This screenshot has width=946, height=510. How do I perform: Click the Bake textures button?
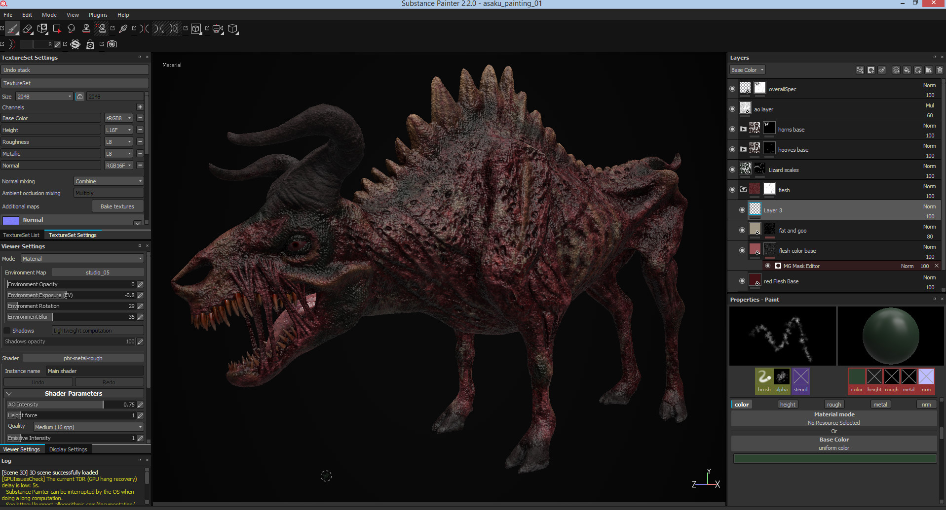(x=117, y=206)
